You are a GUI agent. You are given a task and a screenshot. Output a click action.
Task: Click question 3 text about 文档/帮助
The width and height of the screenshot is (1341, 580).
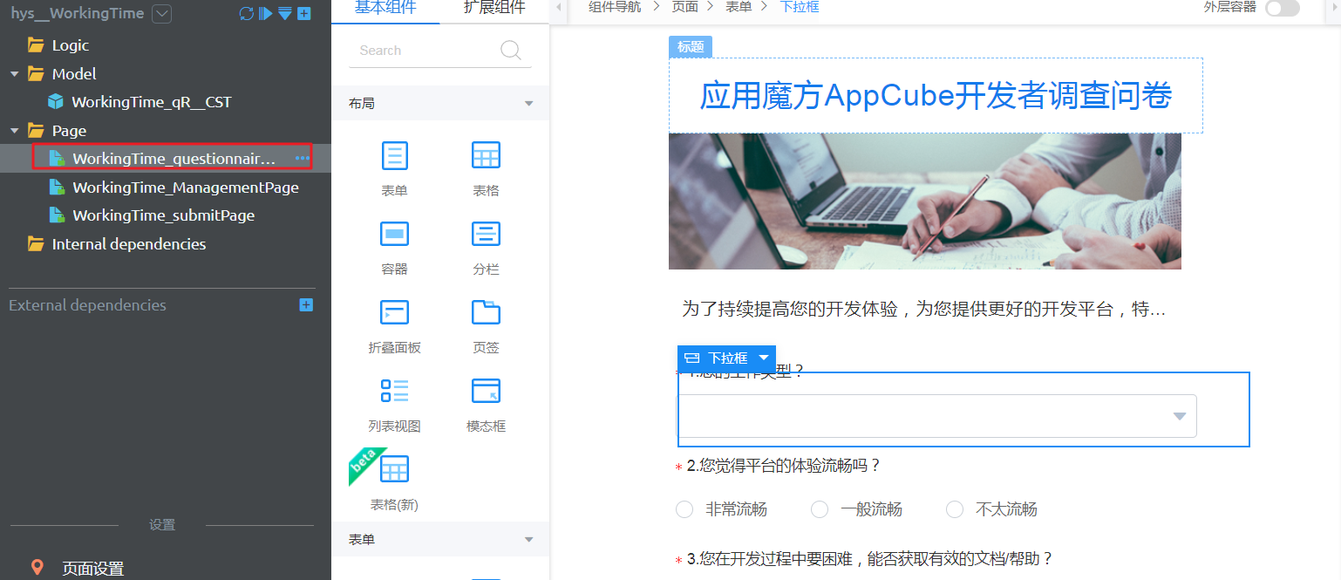click(870, 559)
